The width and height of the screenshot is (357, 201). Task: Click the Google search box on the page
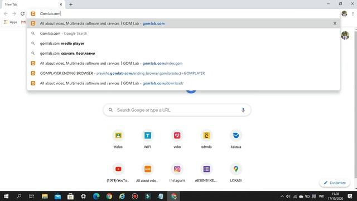click(177, 110)
